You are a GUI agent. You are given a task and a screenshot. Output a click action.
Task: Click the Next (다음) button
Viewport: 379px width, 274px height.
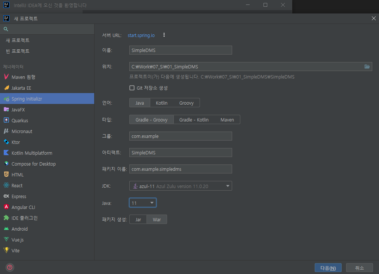[328, 268]
